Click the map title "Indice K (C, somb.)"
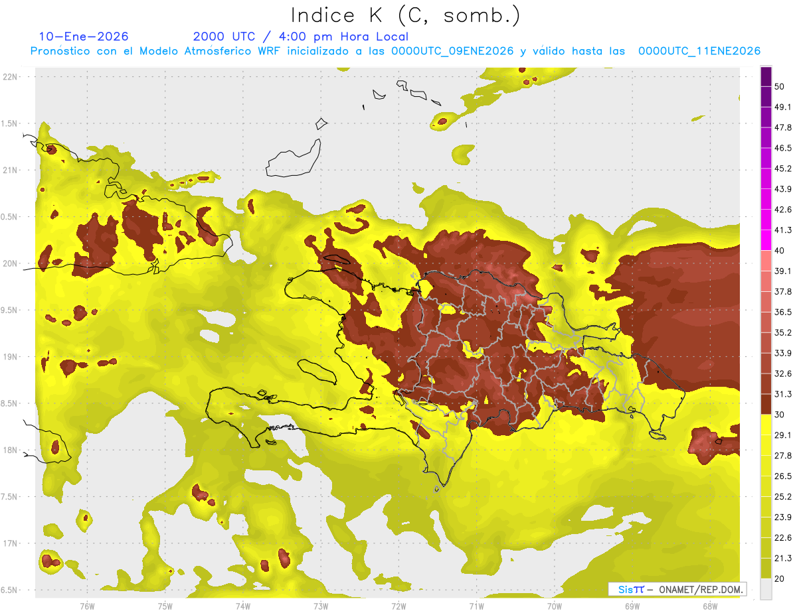Screen dimensions: 797x615 coord(405,15)
